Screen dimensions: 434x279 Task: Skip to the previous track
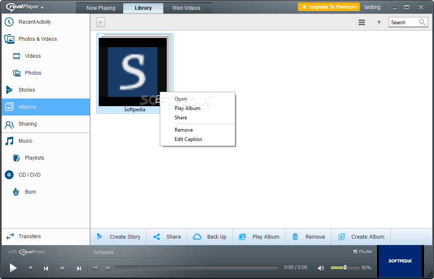pyautogui.click(x=46, y=268)
